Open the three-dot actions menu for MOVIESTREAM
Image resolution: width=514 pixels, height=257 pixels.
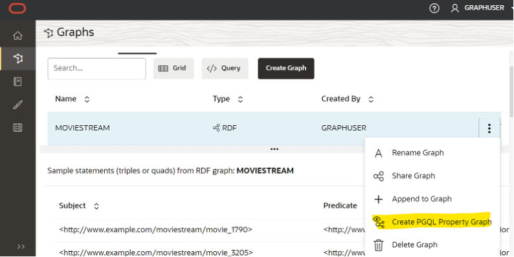point(489,128)
